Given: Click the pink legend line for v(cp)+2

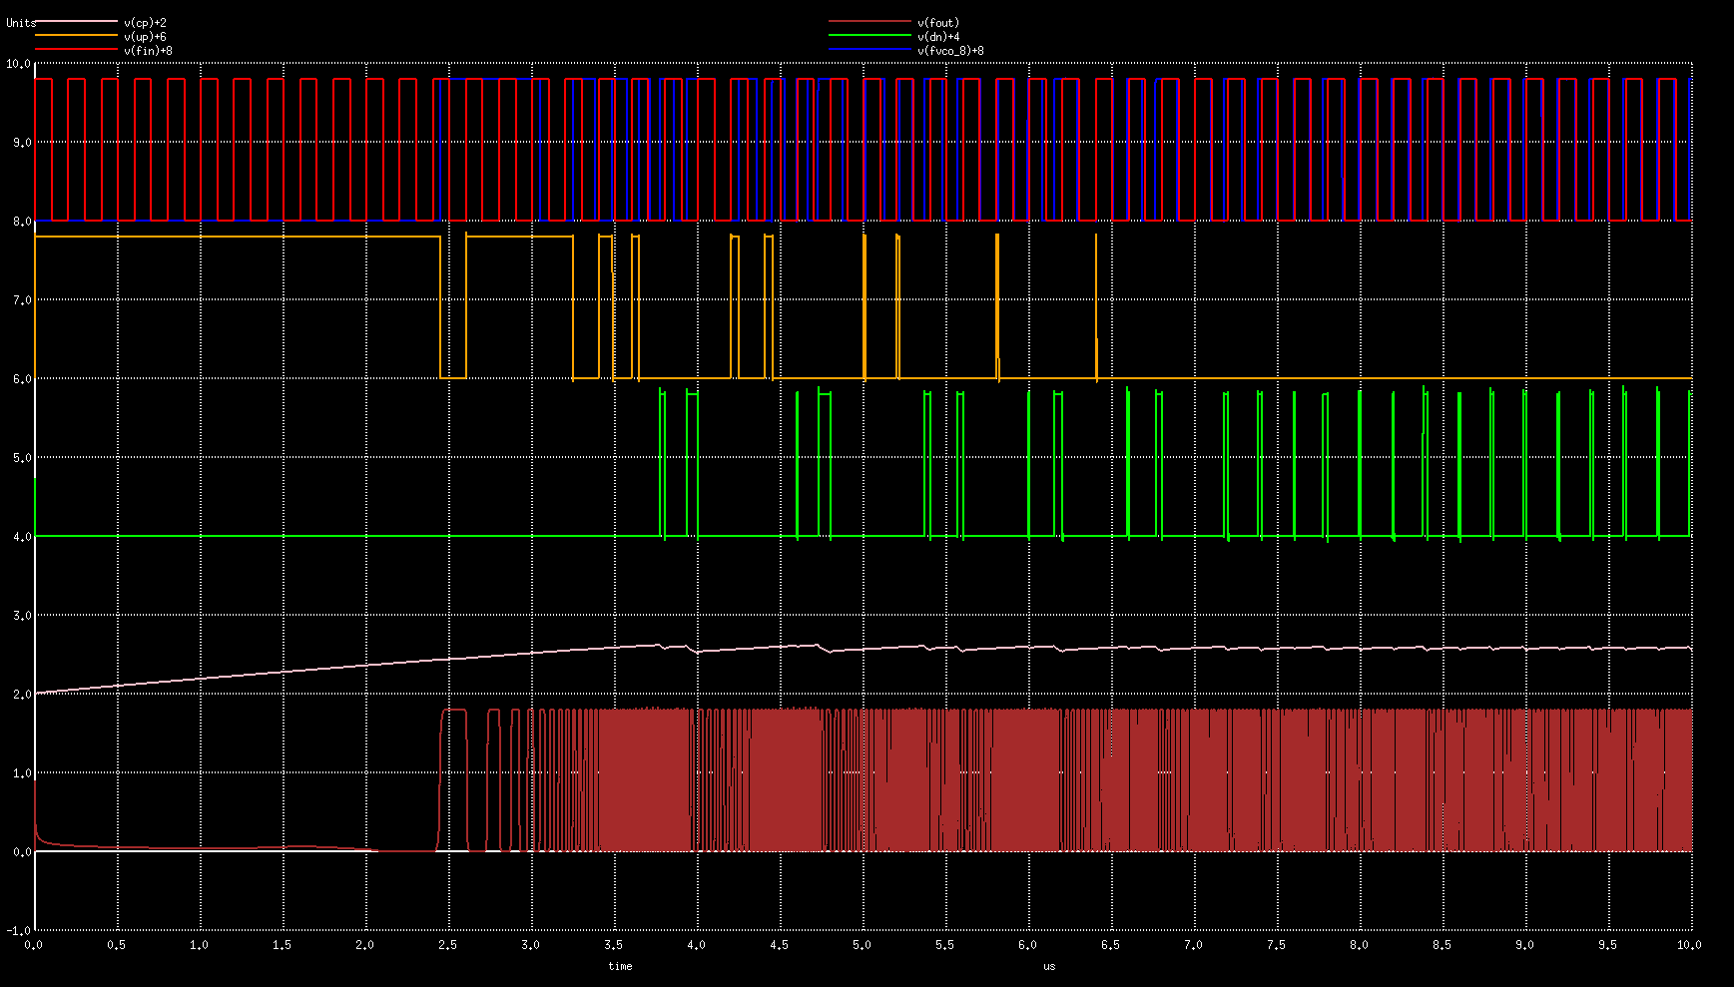Looking at the screenshot, I should coord(77,22).
